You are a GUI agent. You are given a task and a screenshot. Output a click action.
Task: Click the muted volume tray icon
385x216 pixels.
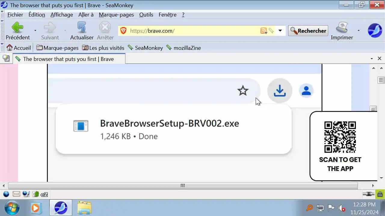341,208
